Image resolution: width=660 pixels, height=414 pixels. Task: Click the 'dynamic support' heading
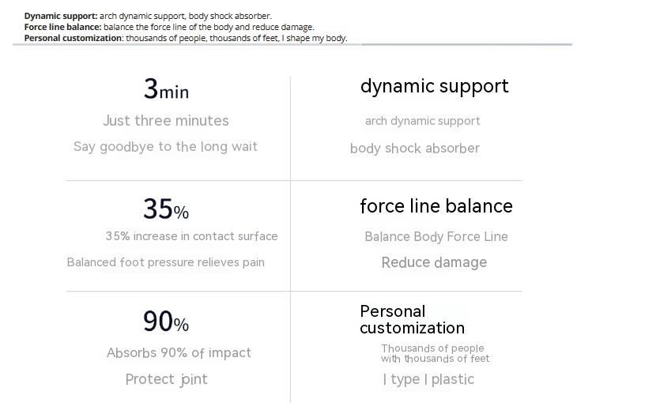(435, 87)
